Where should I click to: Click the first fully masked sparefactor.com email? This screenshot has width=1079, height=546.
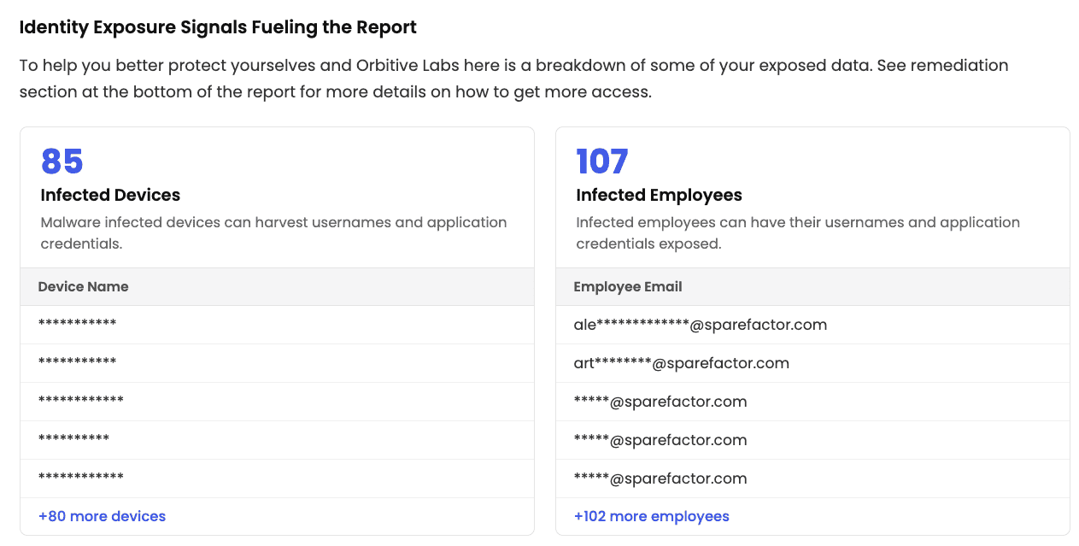point(660,402)
